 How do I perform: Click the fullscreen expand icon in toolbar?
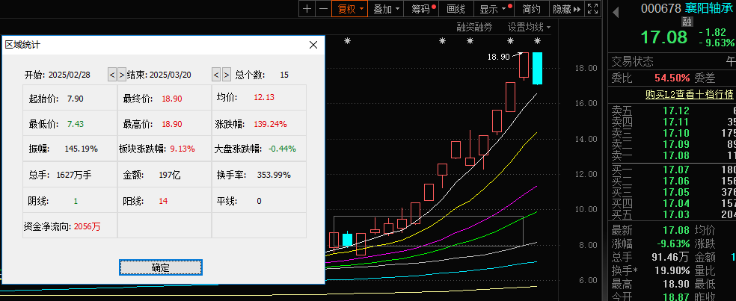[x=593, y=9]
